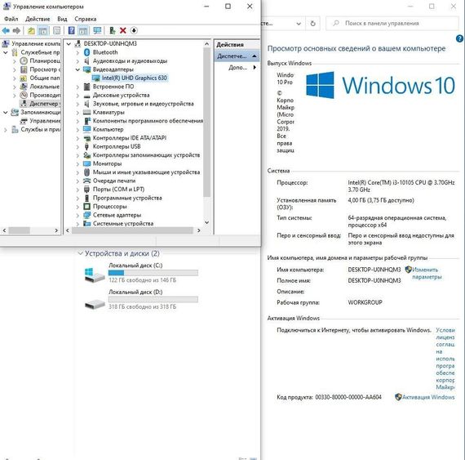Expand Аудиовходы и аудиовыходы node
Screen dimensions: 465x460
point(77,61)
